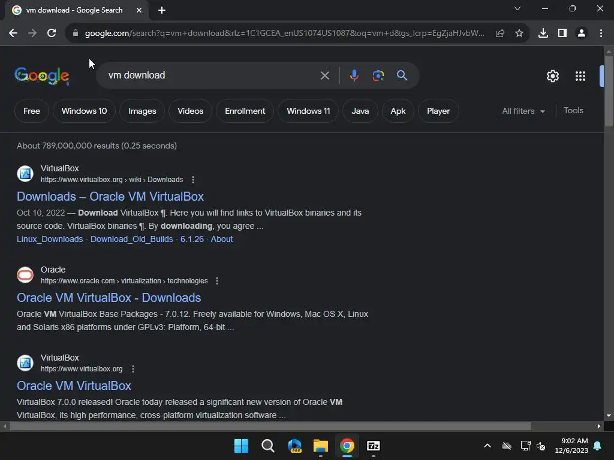Open Google quick settings gear
The height and width of the screenshot is (460, 614).
click(x=552, y=76)
